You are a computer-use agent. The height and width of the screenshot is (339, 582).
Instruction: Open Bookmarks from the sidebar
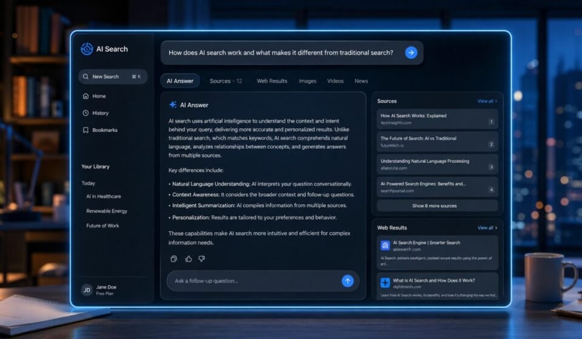100,130
